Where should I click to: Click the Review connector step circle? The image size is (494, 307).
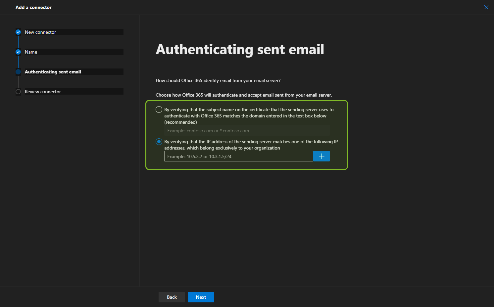pyautogui.click(x=18, y=92)
